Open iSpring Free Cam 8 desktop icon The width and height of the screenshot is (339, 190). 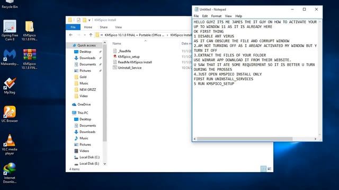coord(10,30)
